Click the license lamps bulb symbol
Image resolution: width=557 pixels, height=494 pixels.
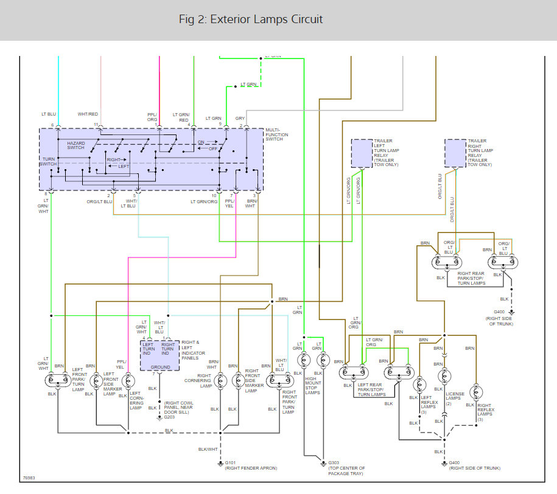tap(444, 377)
